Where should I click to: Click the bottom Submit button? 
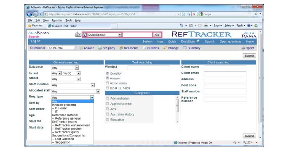(249, 136)
